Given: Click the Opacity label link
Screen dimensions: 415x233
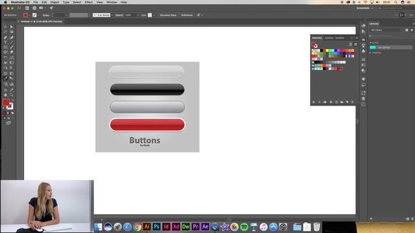Looking at the screenshot, I should (119, 16).
